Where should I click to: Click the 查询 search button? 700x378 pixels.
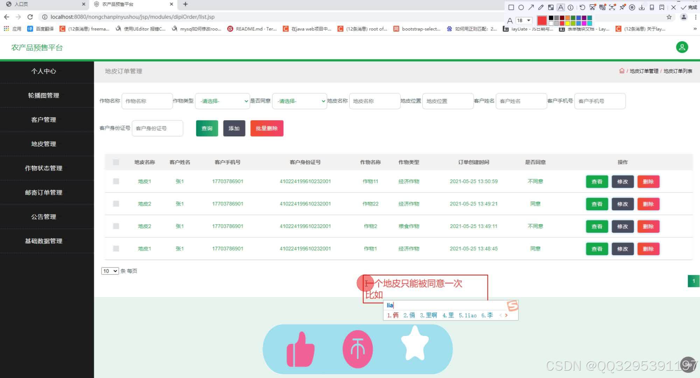pyautogui.click(x=207, y=128)
